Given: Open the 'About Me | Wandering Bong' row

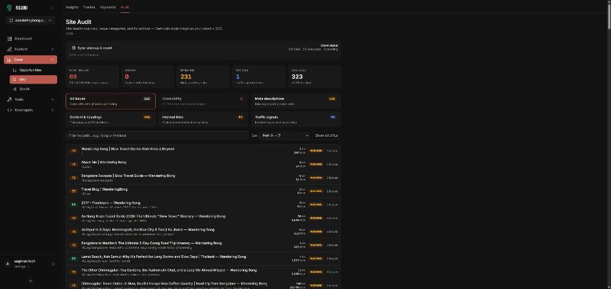Looking at the screenshot, I should (x=203, y=164).
